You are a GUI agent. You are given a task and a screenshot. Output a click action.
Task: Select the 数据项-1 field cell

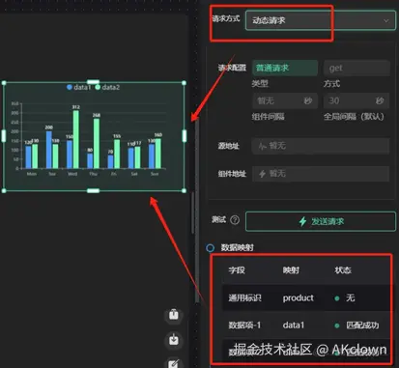[244, 326]
